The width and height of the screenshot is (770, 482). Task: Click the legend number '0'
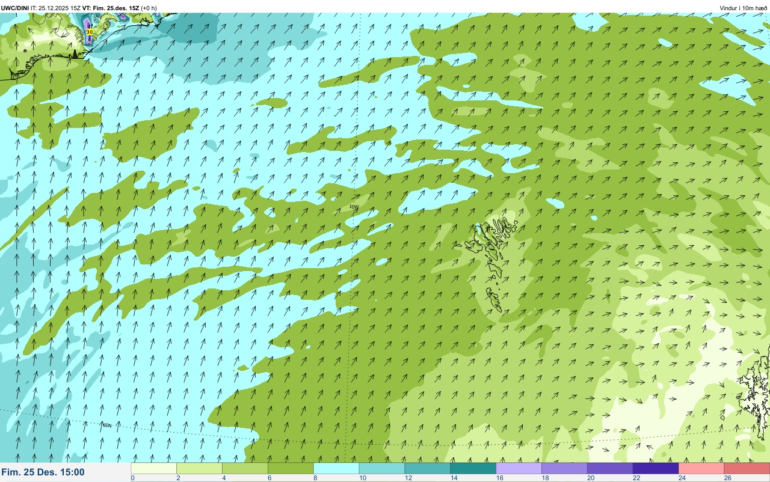pos(132,478)
